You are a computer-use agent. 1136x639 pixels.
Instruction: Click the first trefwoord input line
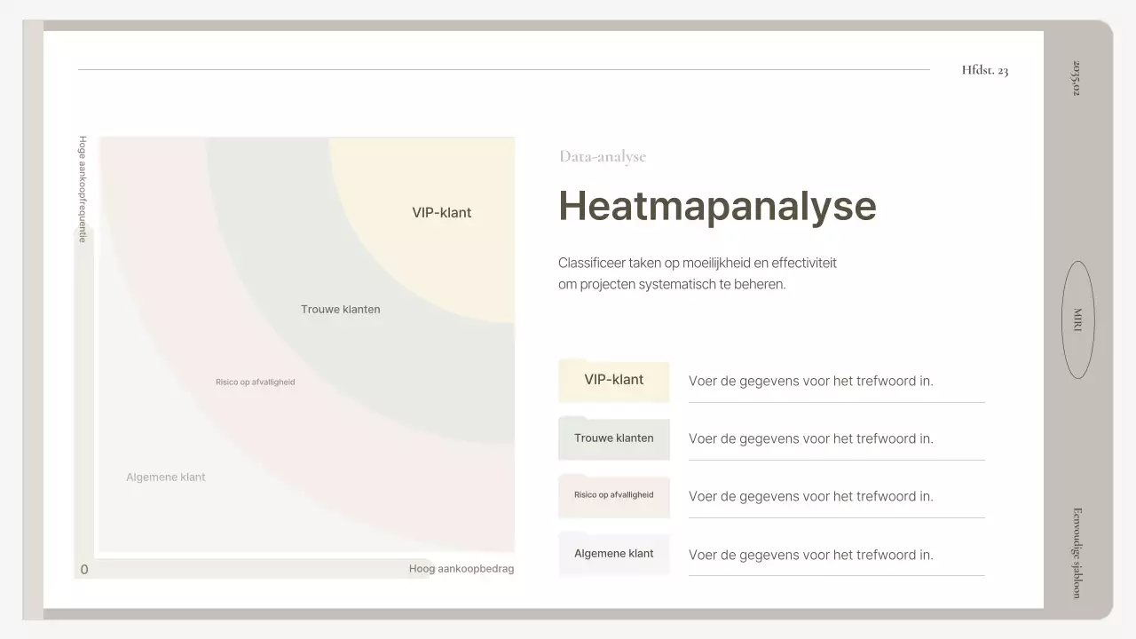coord(810,381)
